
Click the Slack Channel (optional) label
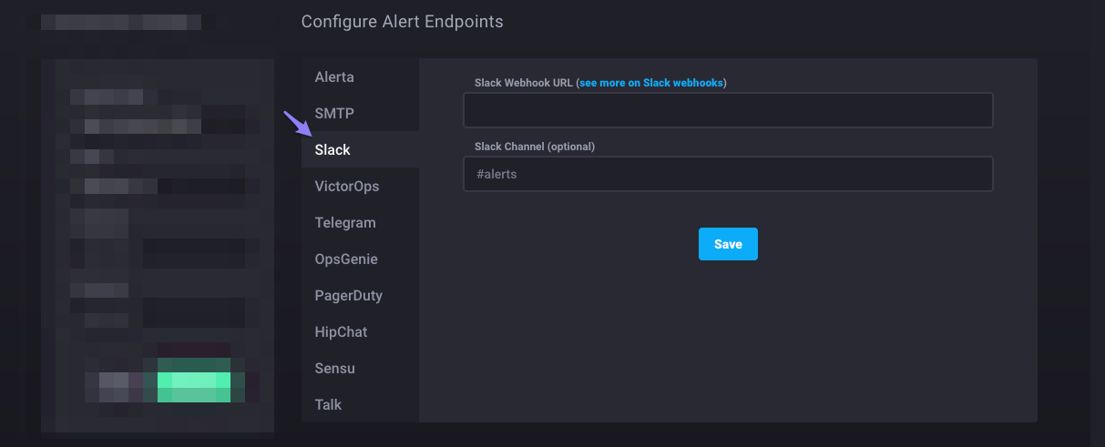(534, 147)
